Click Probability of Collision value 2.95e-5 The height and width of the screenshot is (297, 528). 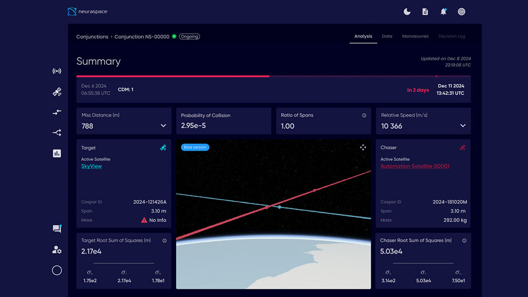click(x=193, y=125)
